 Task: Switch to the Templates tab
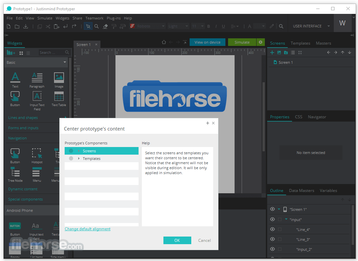click(x=300, y=43)
